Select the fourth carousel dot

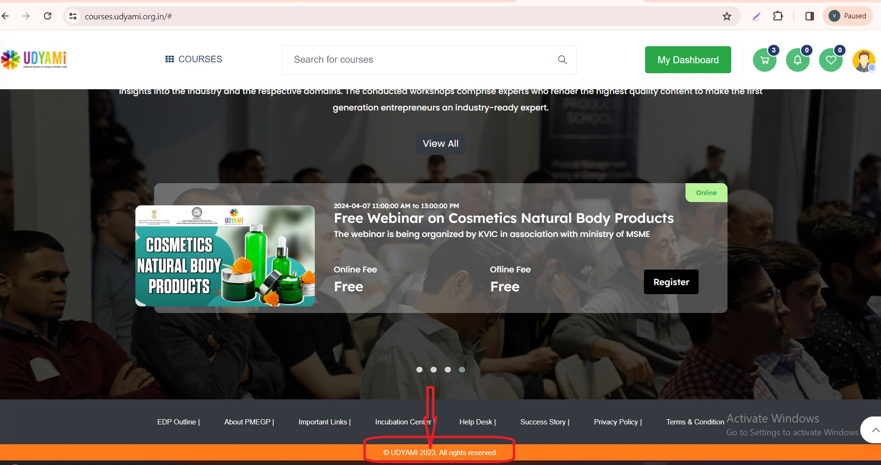point(462,370)
